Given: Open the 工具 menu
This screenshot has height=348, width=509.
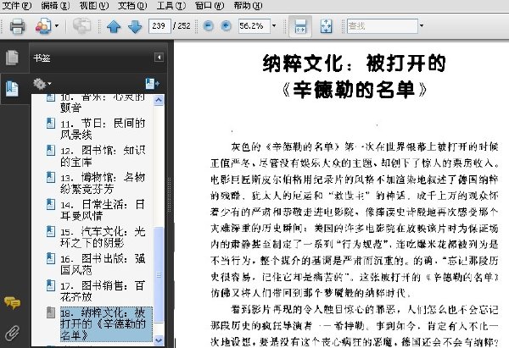Looking at the screenshot, I should tap(171, 6).
